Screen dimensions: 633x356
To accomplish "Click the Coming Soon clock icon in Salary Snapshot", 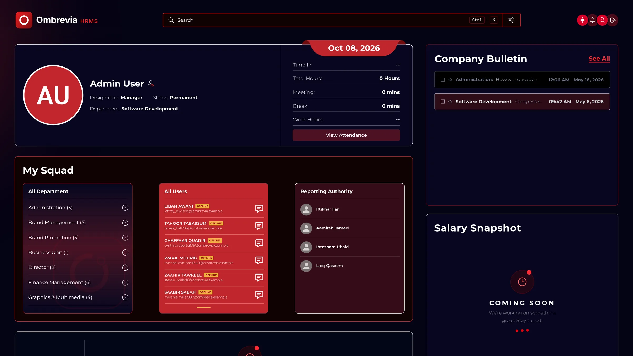I will 522,282.
